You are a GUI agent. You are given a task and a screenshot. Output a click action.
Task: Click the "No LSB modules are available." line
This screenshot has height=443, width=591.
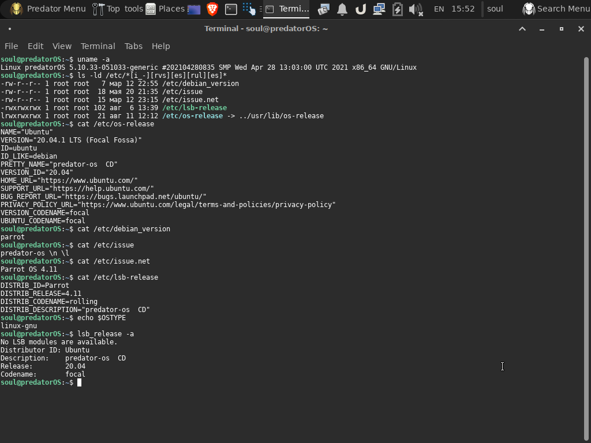tap(59, 342)
